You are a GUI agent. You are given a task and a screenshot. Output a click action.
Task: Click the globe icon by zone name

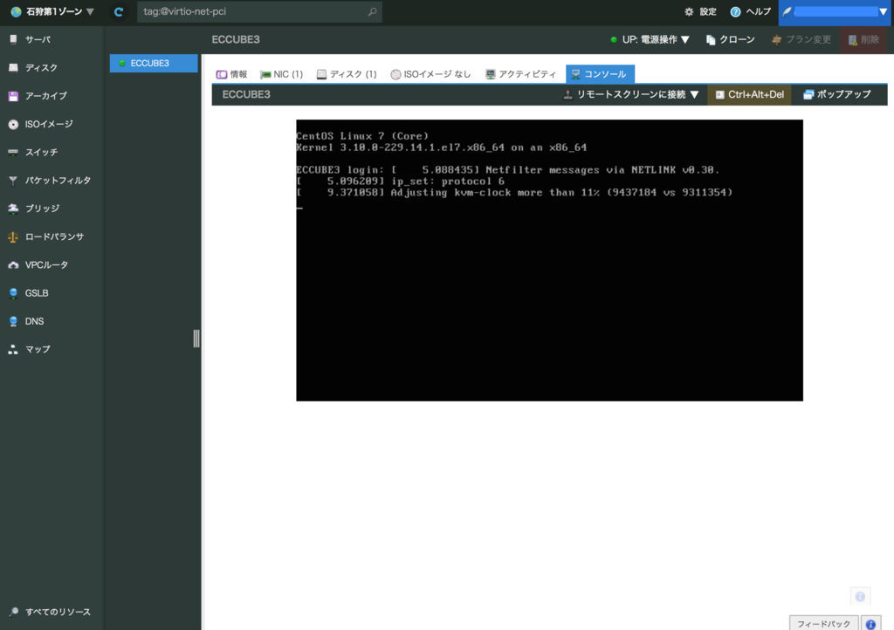(x=16, y=11)
